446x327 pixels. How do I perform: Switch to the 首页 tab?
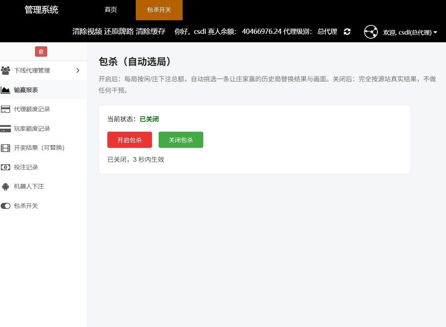(111, 10)
